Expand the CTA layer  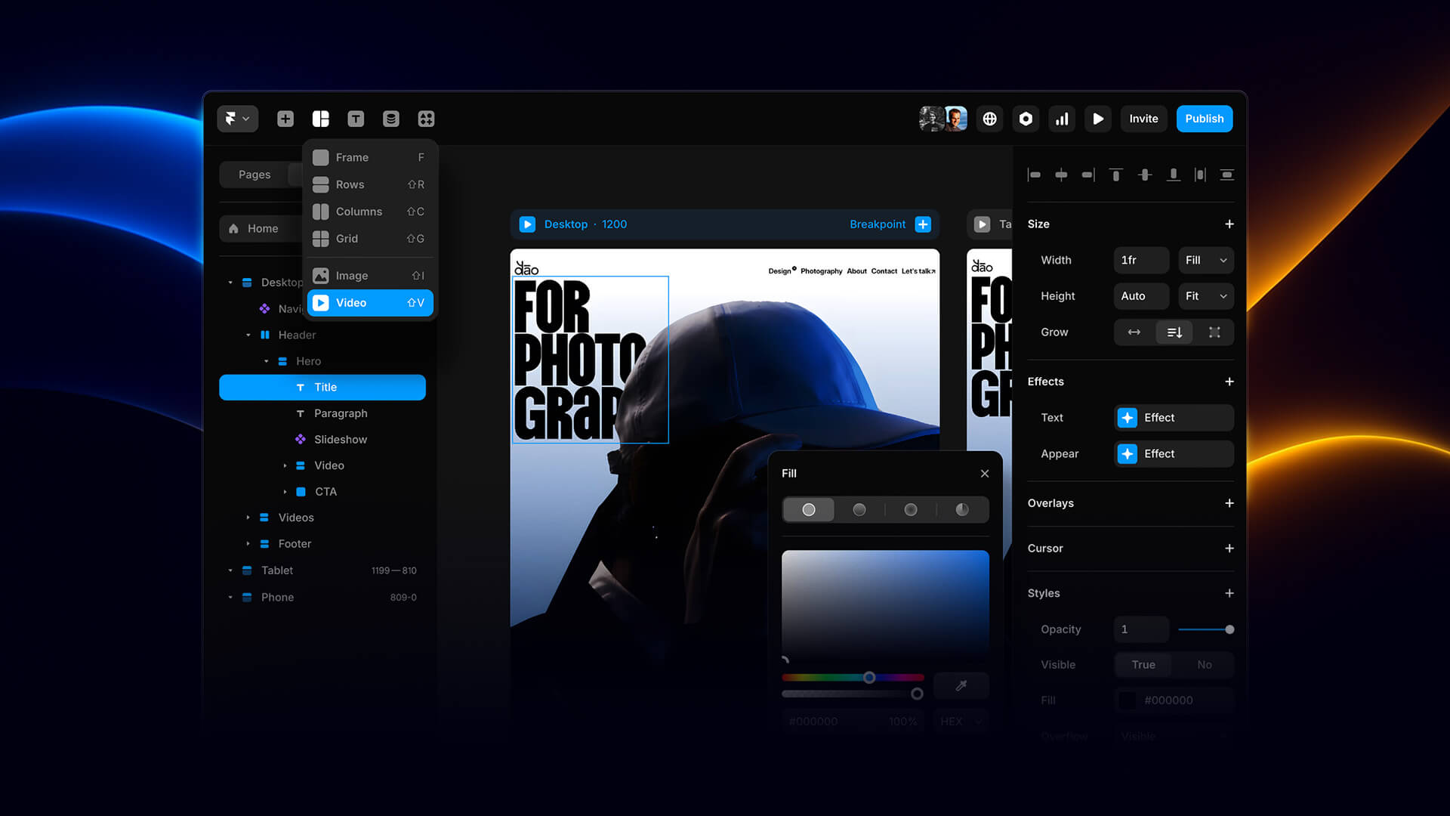click(285, 492)
